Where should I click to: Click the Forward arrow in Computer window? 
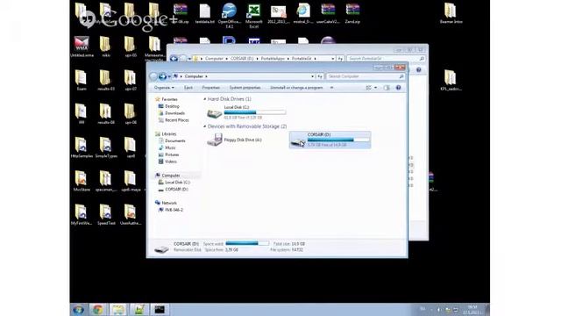162,76
